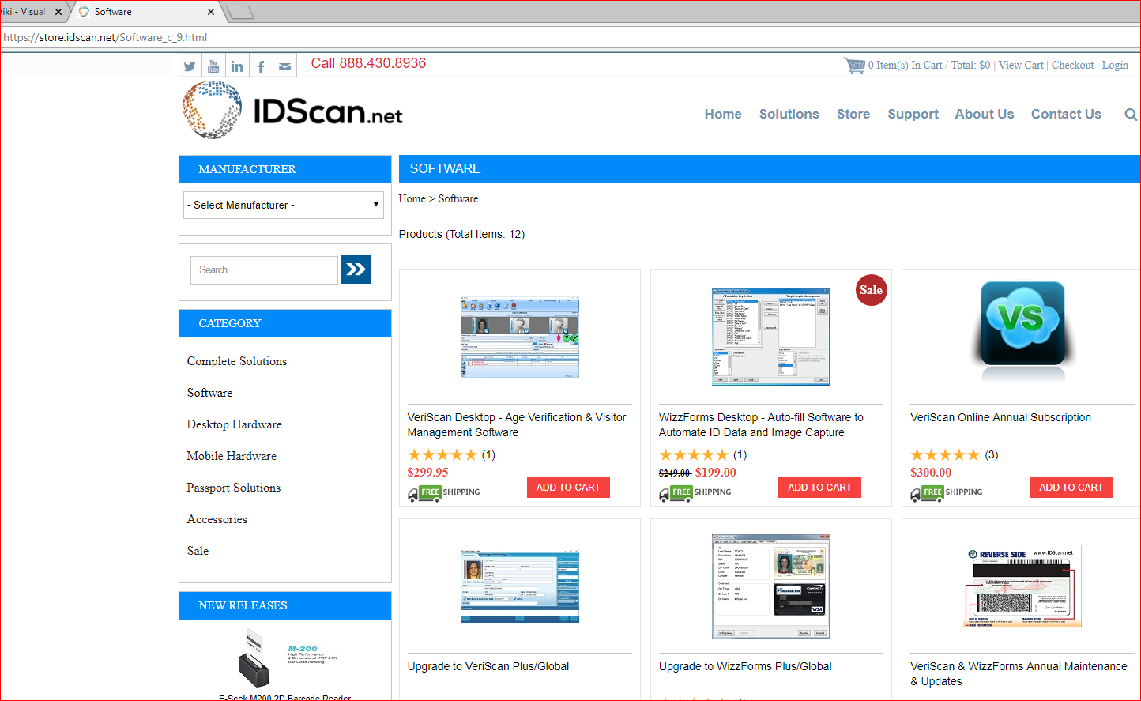Open Contact Us in main navigation
Image resolution: width=1141 pixels, height=701 pixels.
1066,115
